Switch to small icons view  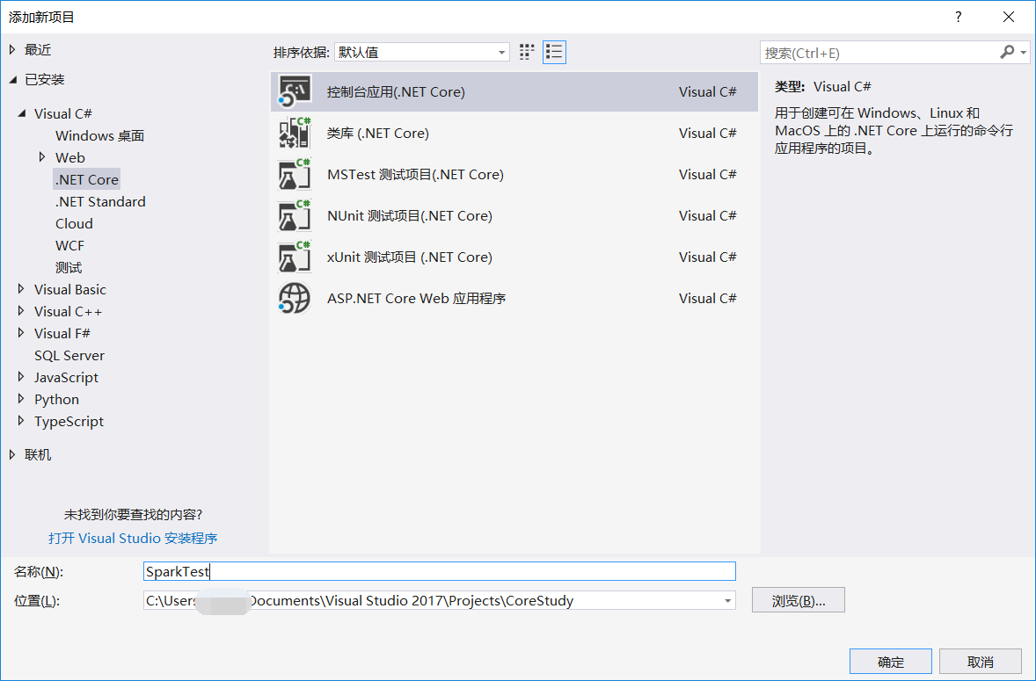pyautogui.click(x=527, y=52)
